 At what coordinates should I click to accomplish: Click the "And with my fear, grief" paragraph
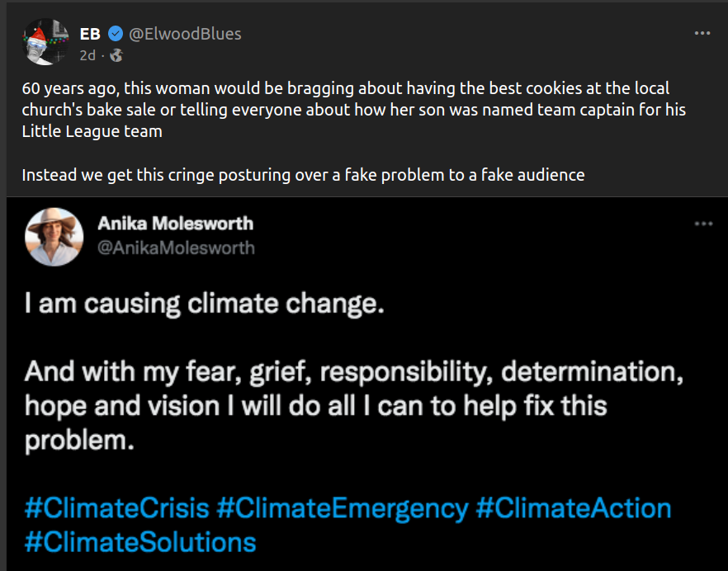tap(353, 406)
